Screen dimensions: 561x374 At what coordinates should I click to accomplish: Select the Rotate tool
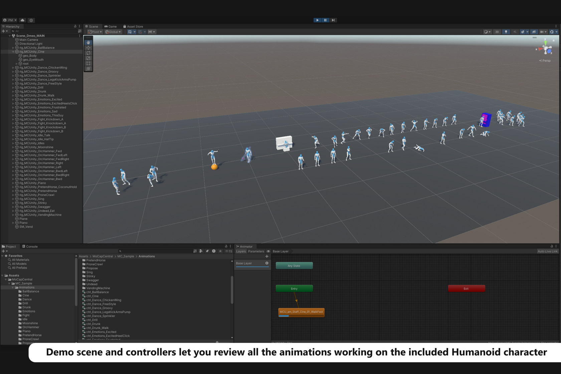(88, 53)
